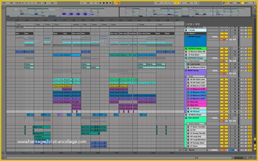The width and height of the screenshot is (258, 161).
Task: Click the Previous Locator arrow button
Action: click(186, 24)
